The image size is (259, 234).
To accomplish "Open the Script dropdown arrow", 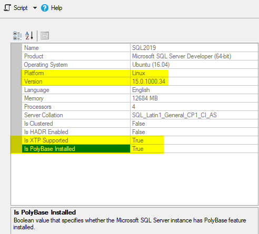I will point(35,8).
